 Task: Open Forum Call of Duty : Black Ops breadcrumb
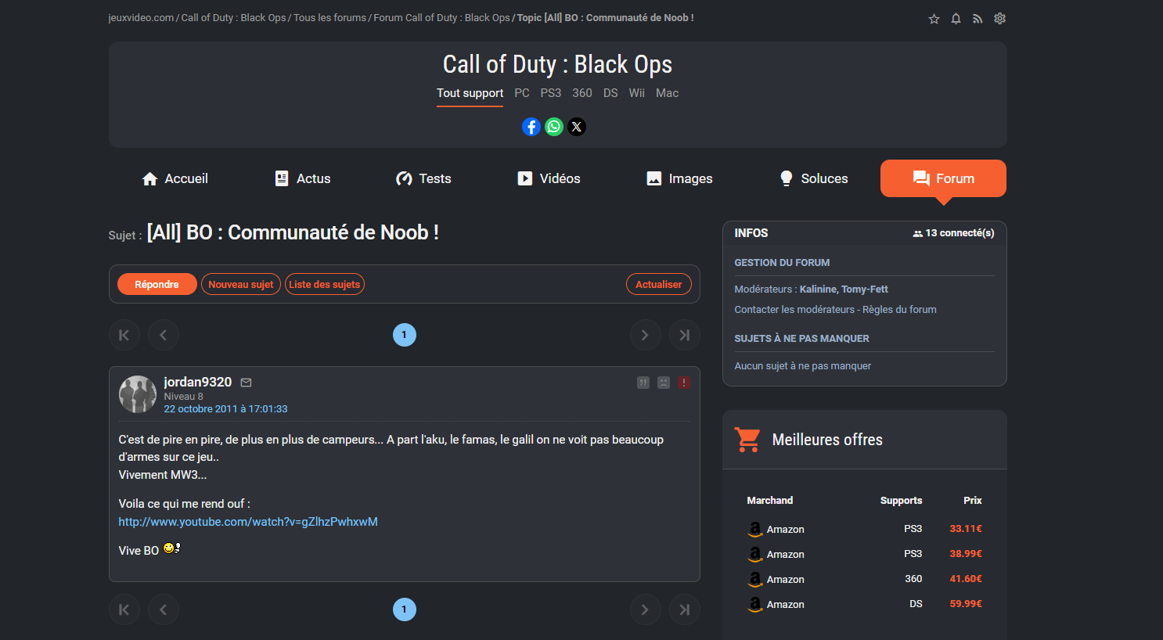tap(441, 18)
